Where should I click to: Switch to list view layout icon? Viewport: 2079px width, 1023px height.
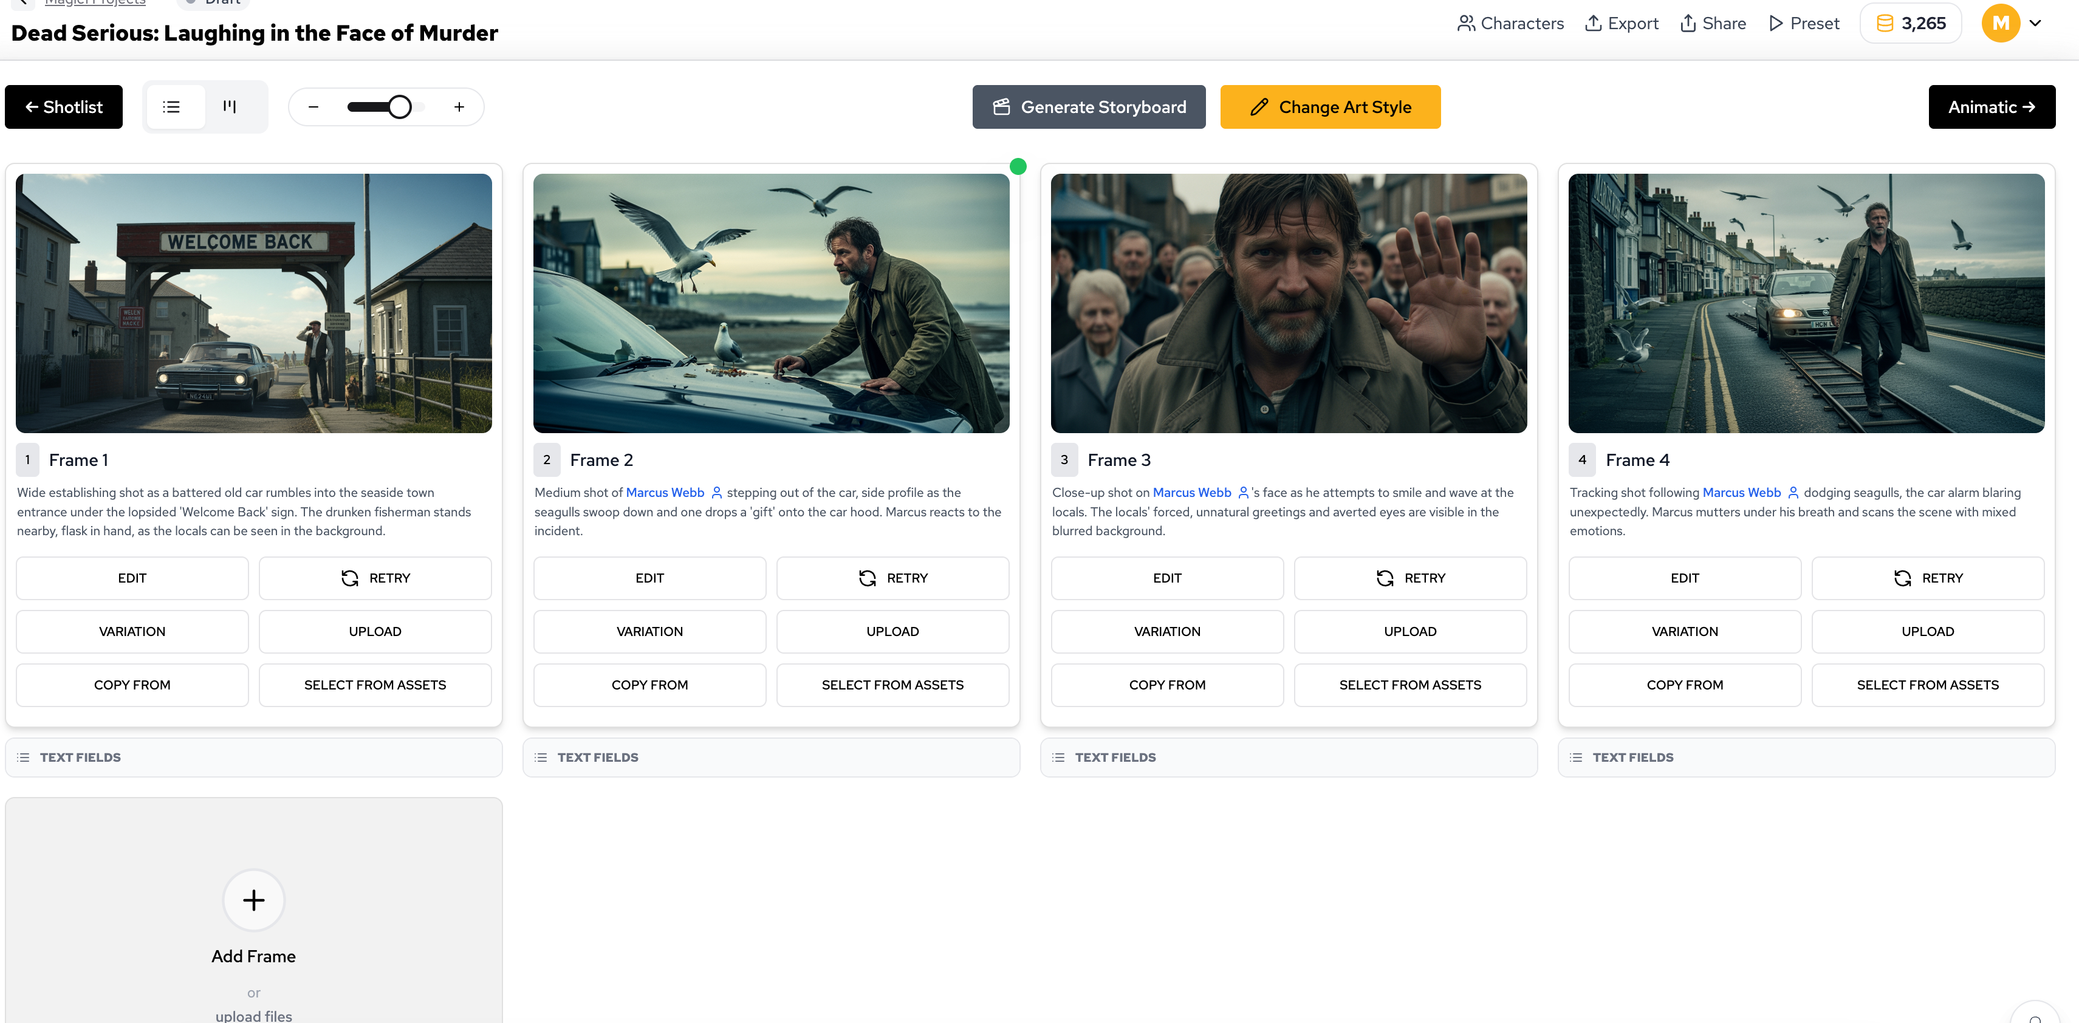click(171, 106)
